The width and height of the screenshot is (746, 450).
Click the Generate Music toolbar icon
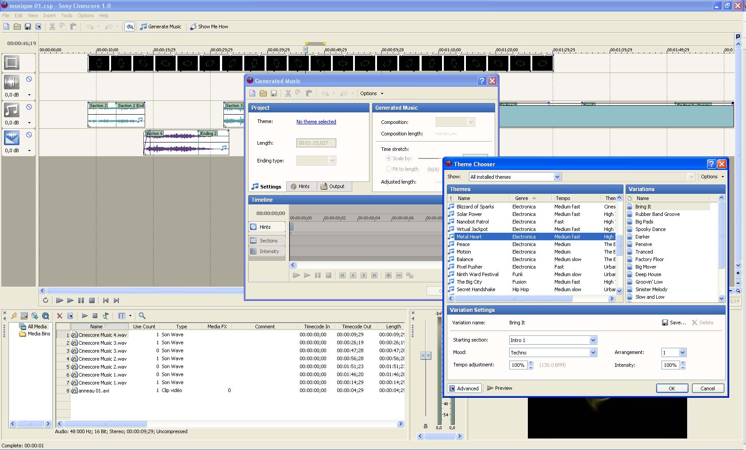tap(143, 27)
